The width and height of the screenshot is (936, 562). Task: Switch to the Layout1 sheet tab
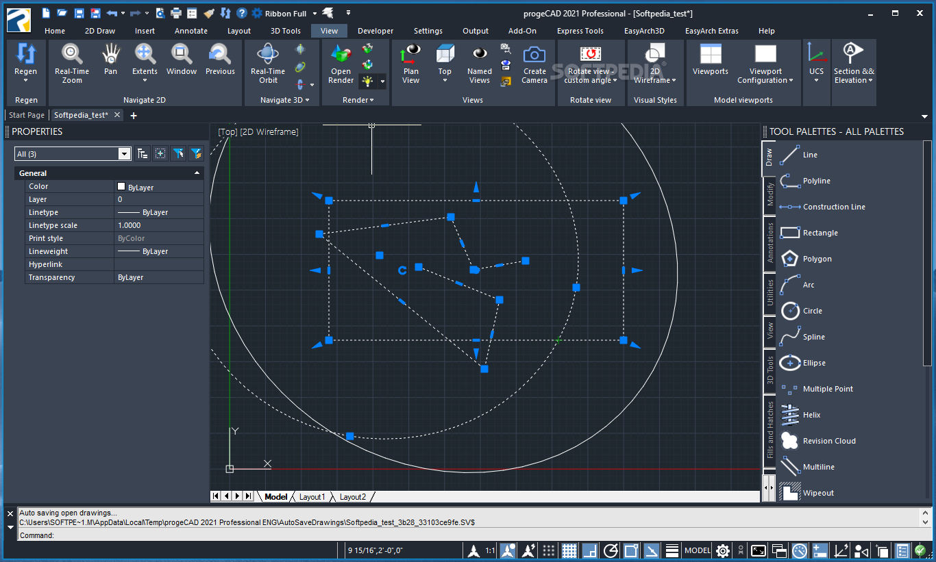tap(312, 497)
